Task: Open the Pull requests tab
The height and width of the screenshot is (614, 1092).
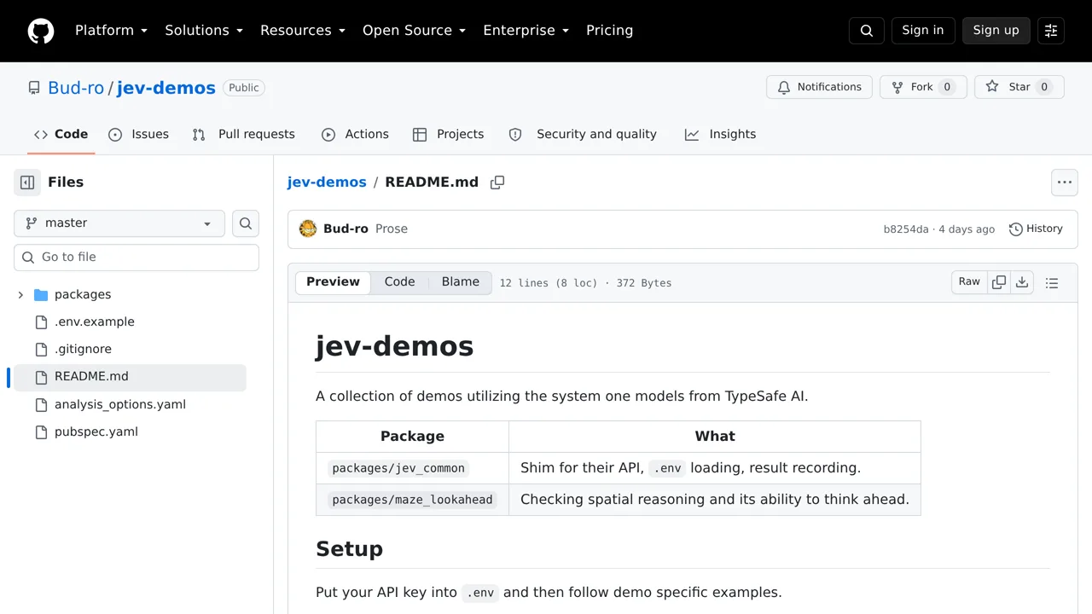Action: [244, 135]
